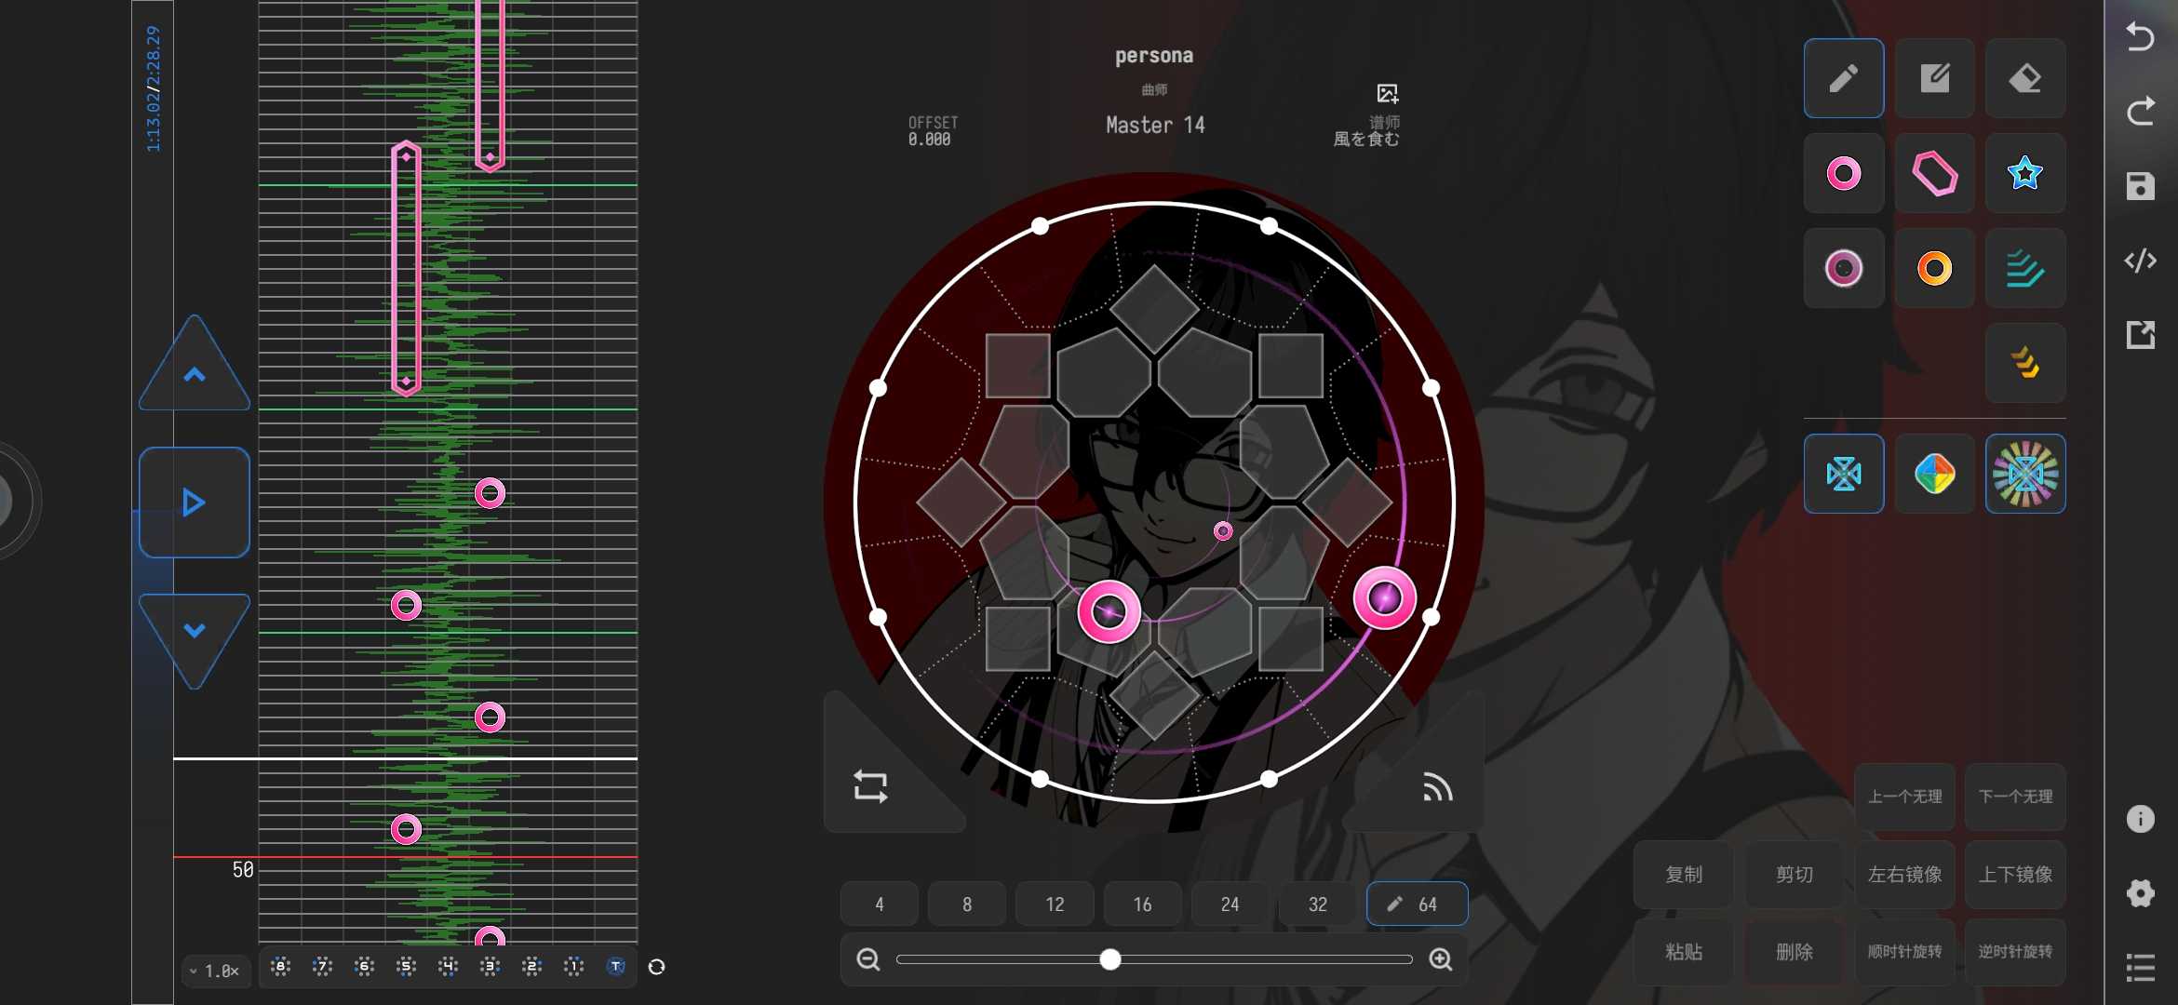The image size is (2178, 1005).
Task: Set beat division to 12
Action: pos(1055,904)
